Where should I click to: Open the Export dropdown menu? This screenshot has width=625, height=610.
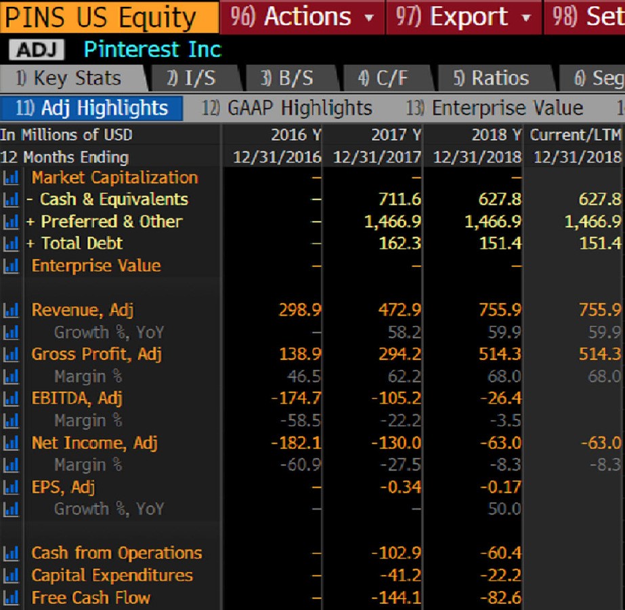coord(464,17)
